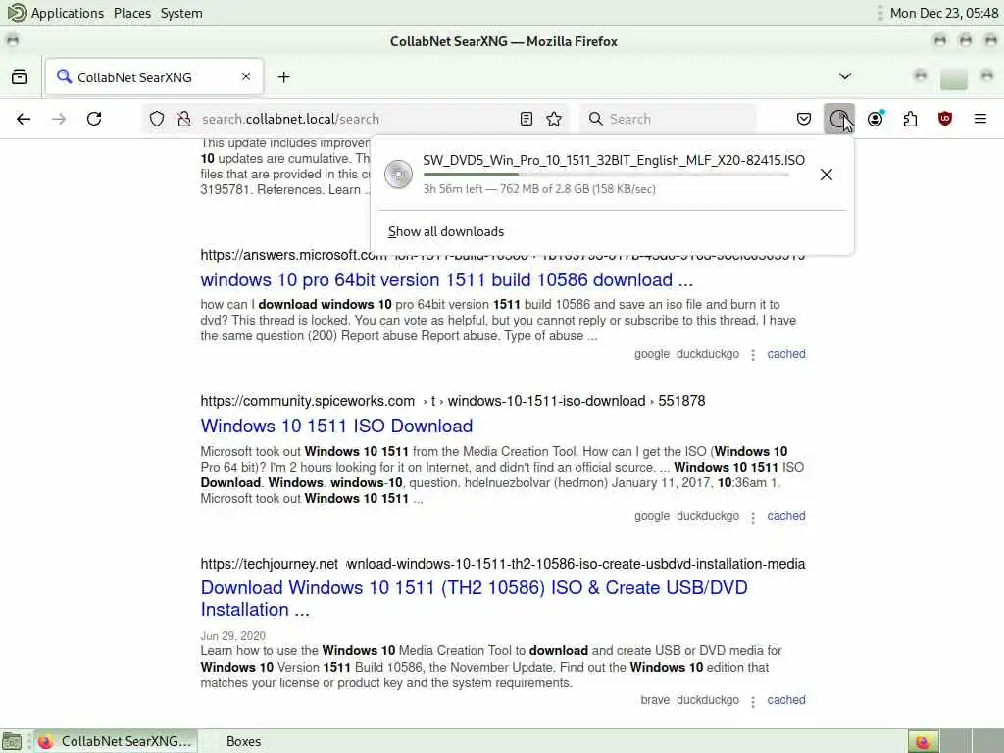This screenshot has height=753, width=1004.
Task: Open cached link for spiceworks result
Action: coord(786,516)
